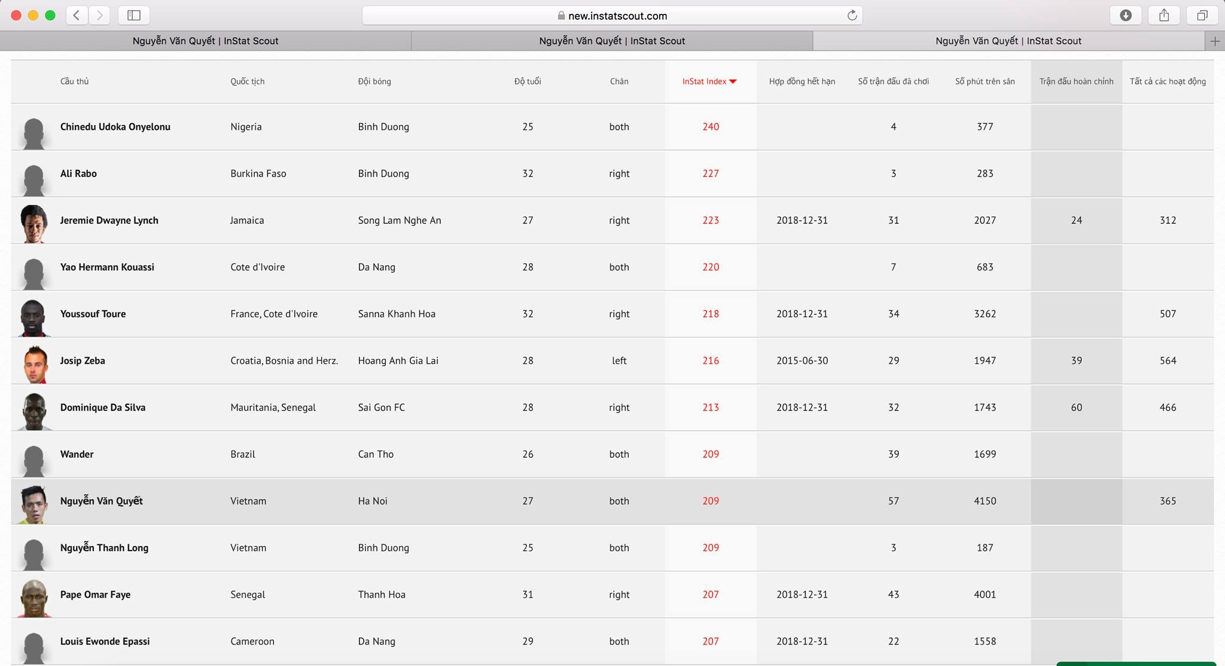
Task: Reload page with refresh icon
Action: point(852,16)
